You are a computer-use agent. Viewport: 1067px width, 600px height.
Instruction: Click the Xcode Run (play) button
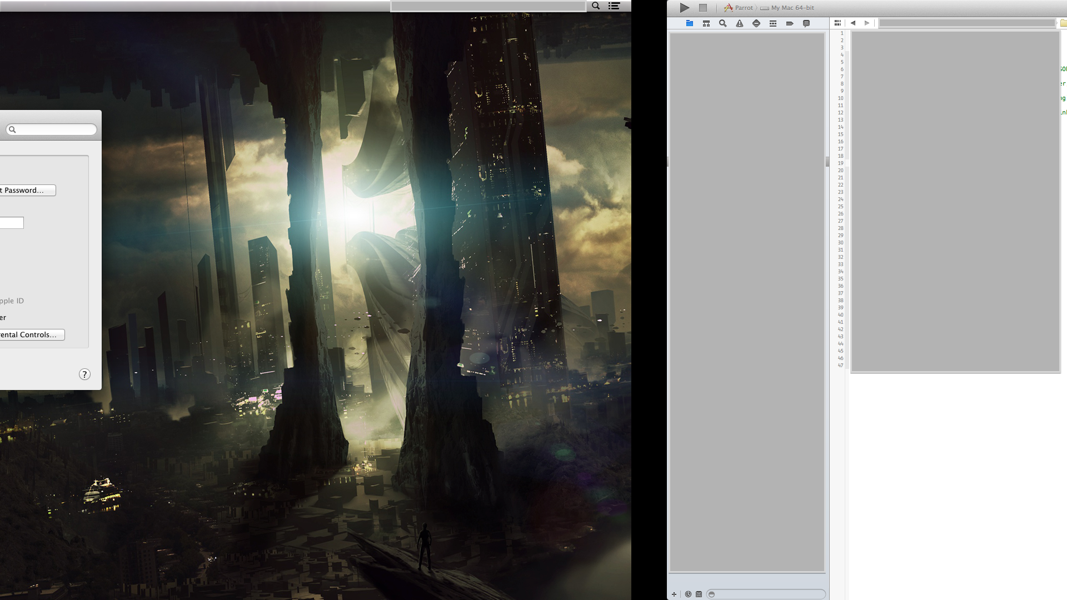point(685,8)
